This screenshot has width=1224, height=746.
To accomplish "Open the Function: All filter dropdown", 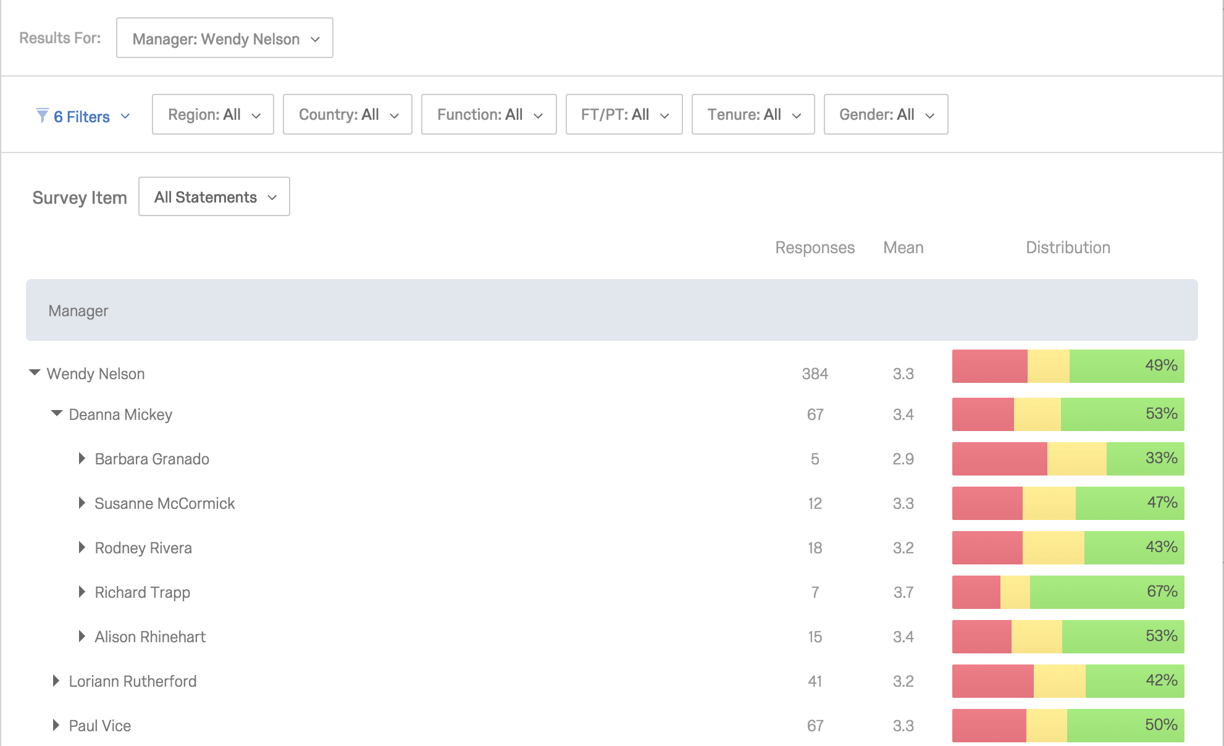I will point(488,115).
